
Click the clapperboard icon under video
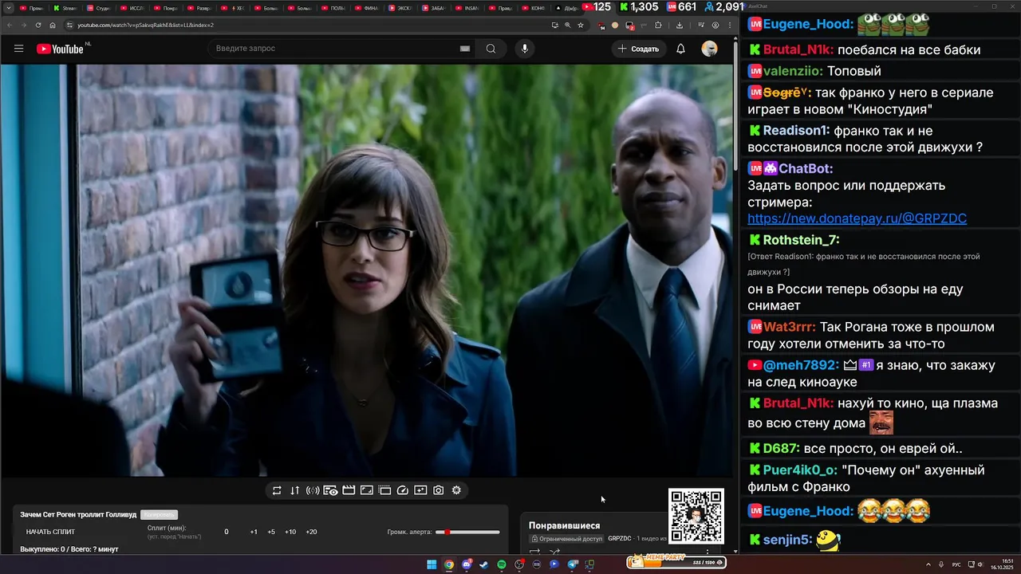point(349,490)
